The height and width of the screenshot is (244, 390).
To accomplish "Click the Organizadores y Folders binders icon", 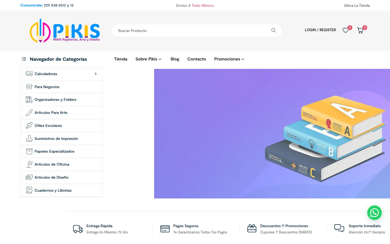I will pos(29,99).
